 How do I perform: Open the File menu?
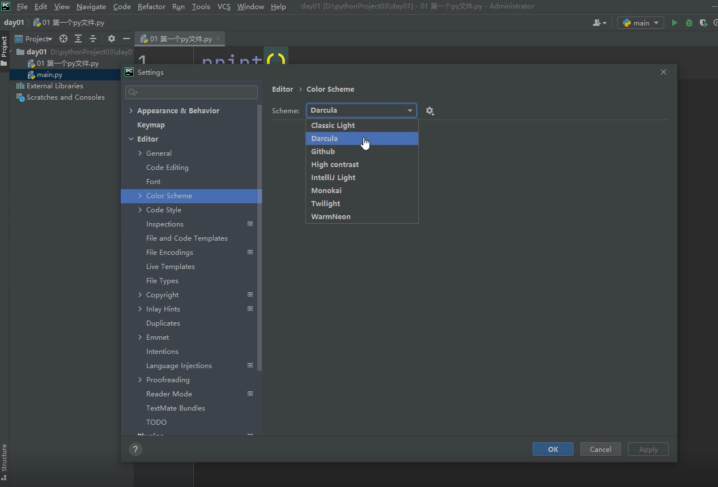pyautogui.click(x=22, y=6)
